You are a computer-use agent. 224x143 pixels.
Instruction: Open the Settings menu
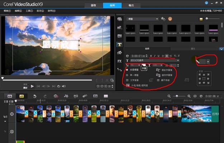click(40, 11)
